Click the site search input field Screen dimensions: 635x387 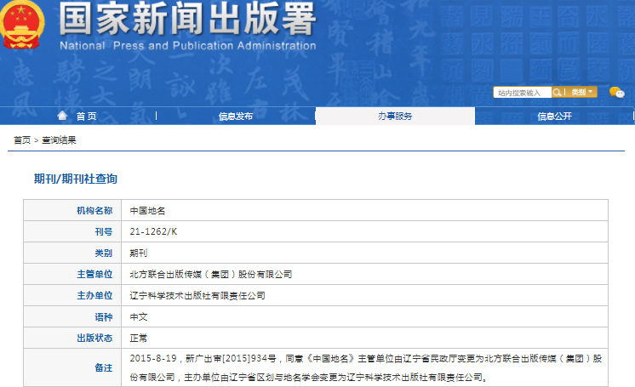(522, 92)
